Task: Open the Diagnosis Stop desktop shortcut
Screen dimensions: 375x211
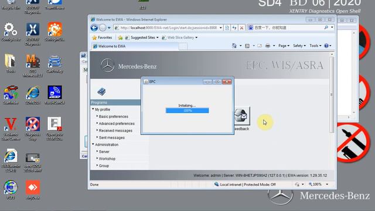Action: [x=33, y=129]
